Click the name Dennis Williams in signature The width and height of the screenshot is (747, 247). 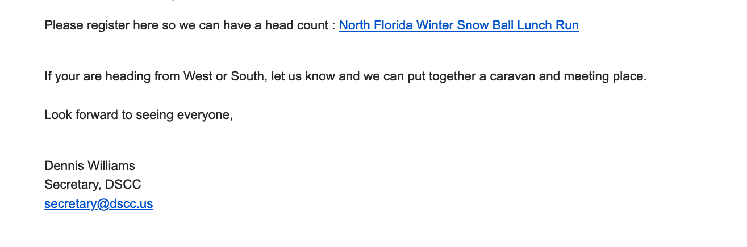90,166
